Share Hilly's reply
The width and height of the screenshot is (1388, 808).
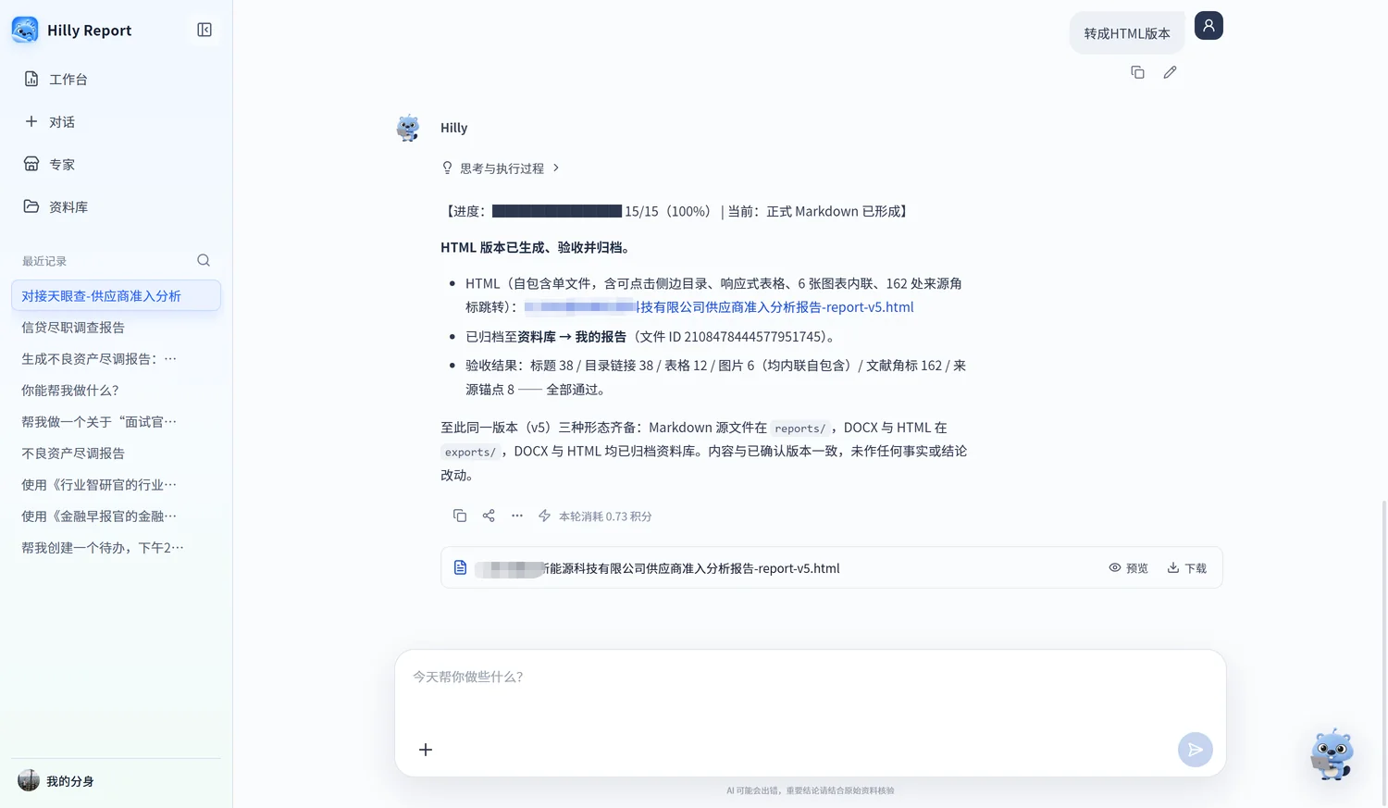[489, 516]
